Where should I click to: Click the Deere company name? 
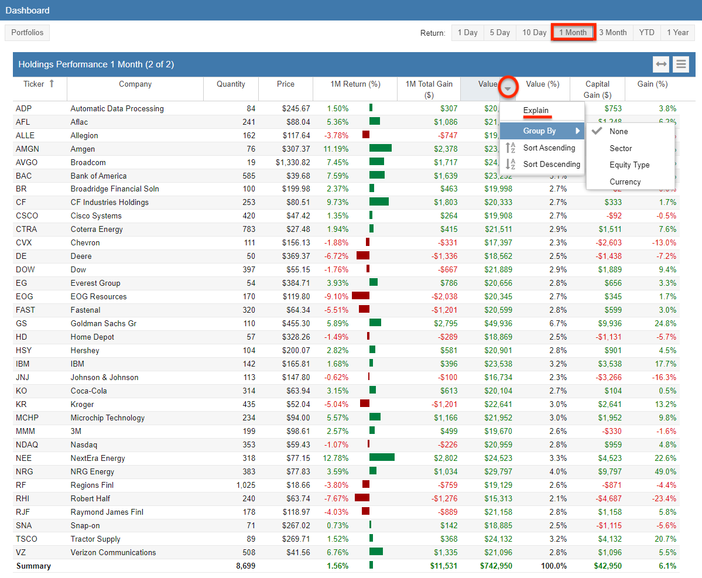[x=81, y=256]
